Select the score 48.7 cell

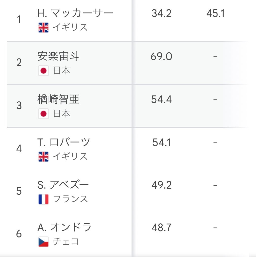click(161, 227)
